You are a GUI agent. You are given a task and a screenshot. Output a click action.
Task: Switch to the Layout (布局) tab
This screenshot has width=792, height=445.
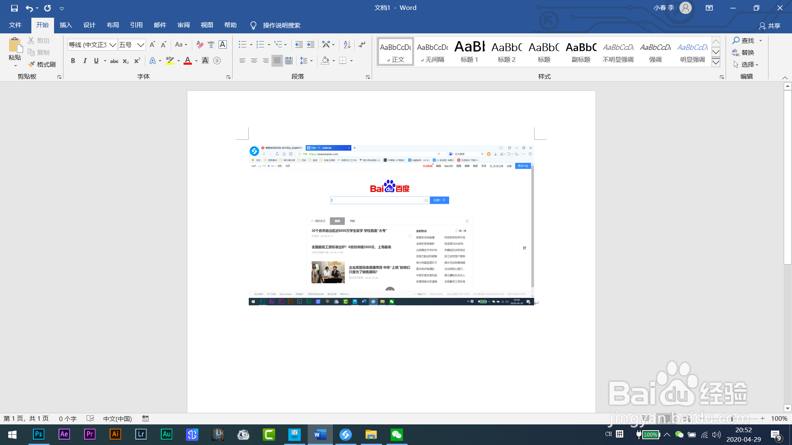click(x=113, y=25)
